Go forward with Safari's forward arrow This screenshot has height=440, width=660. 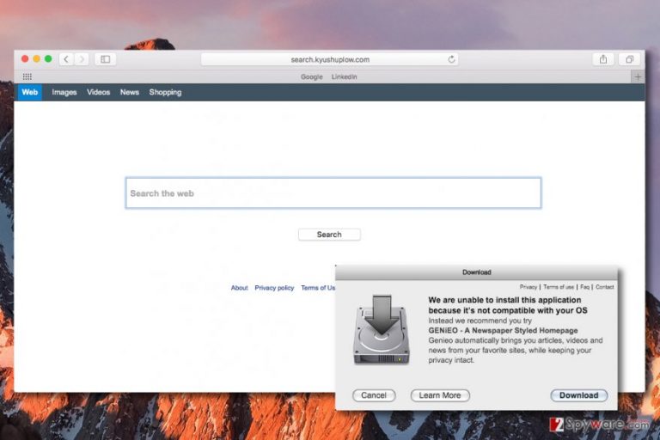[82, 59]
